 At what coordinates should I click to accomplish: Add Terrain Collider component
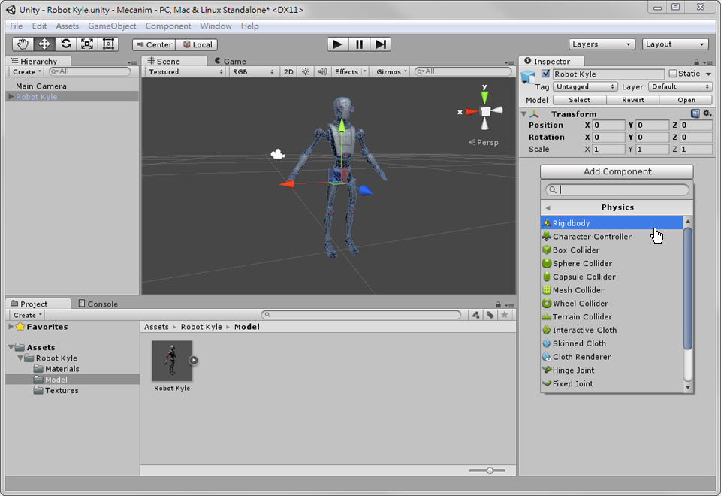[611, 316]
